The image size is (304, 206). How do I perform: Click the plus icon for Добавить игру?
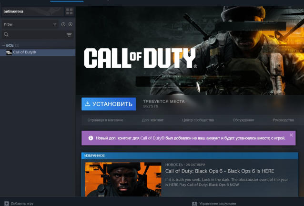click(x=6, y=203)
